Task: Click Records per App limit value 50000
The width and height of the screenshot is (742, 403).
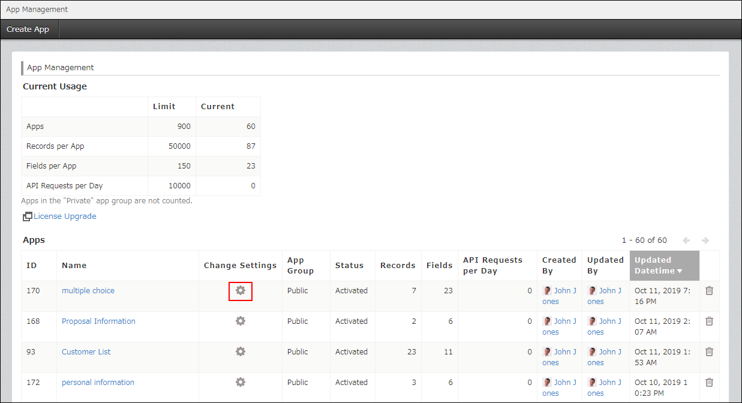Action: (179, 146)
